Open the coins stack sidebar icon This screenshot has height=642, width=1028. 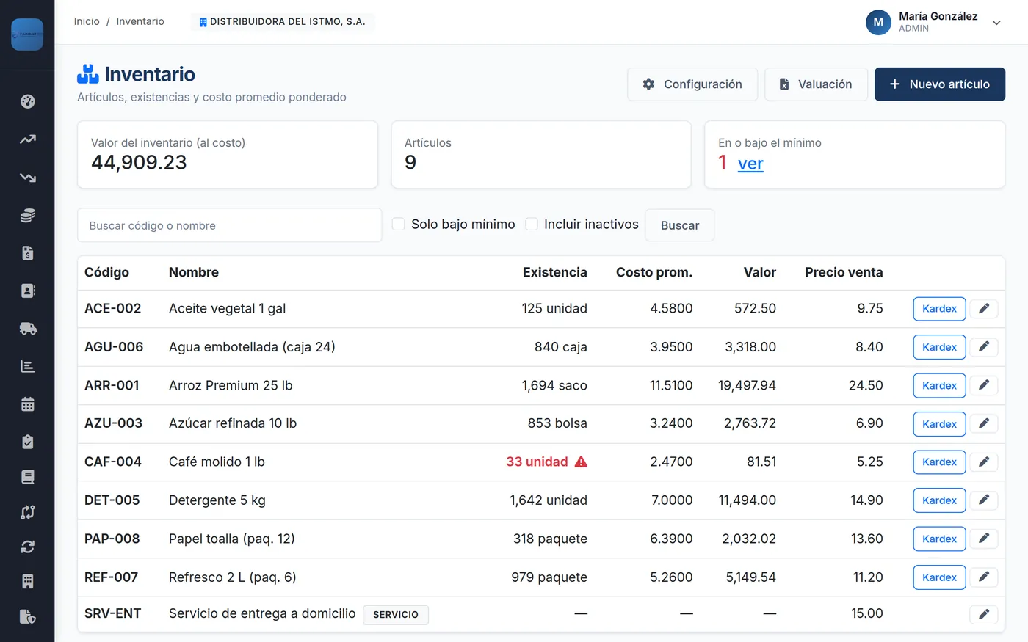(28, 216)
